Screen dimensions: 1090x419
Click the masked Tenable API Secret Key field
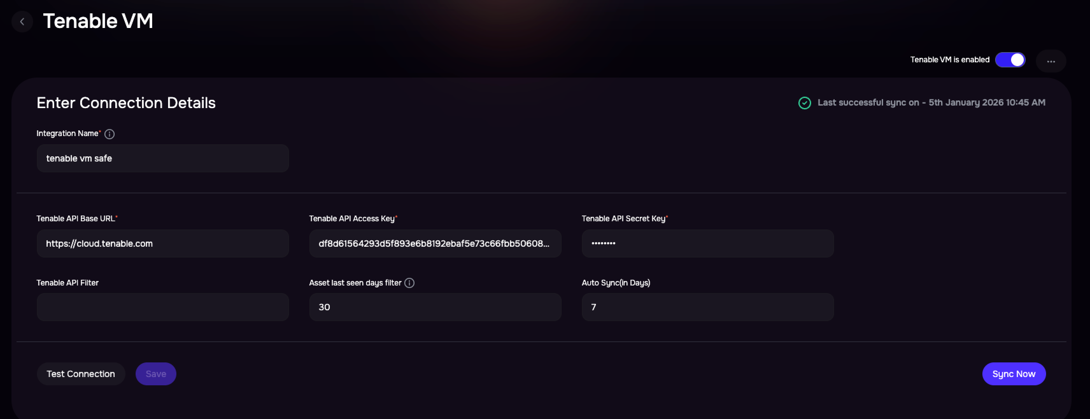707,243
